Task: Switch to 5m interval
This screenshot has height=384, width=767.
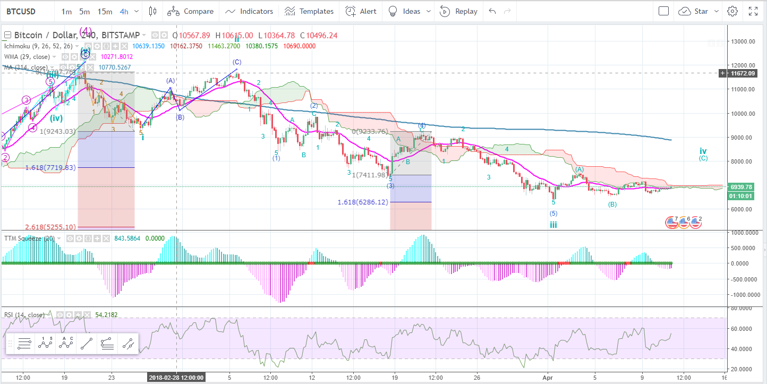Action: coord(84,11)
